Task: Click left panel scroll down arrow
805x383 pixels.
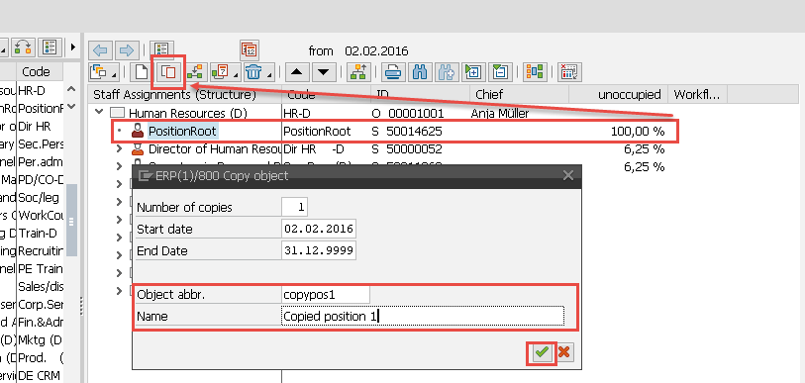Action: click(71, 107)
